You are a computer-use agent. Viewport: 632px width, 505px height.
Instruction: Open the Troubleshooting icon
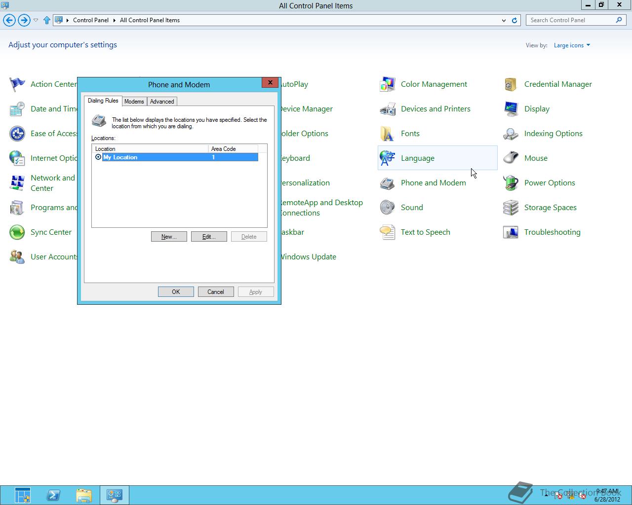(x=511, y=232)
